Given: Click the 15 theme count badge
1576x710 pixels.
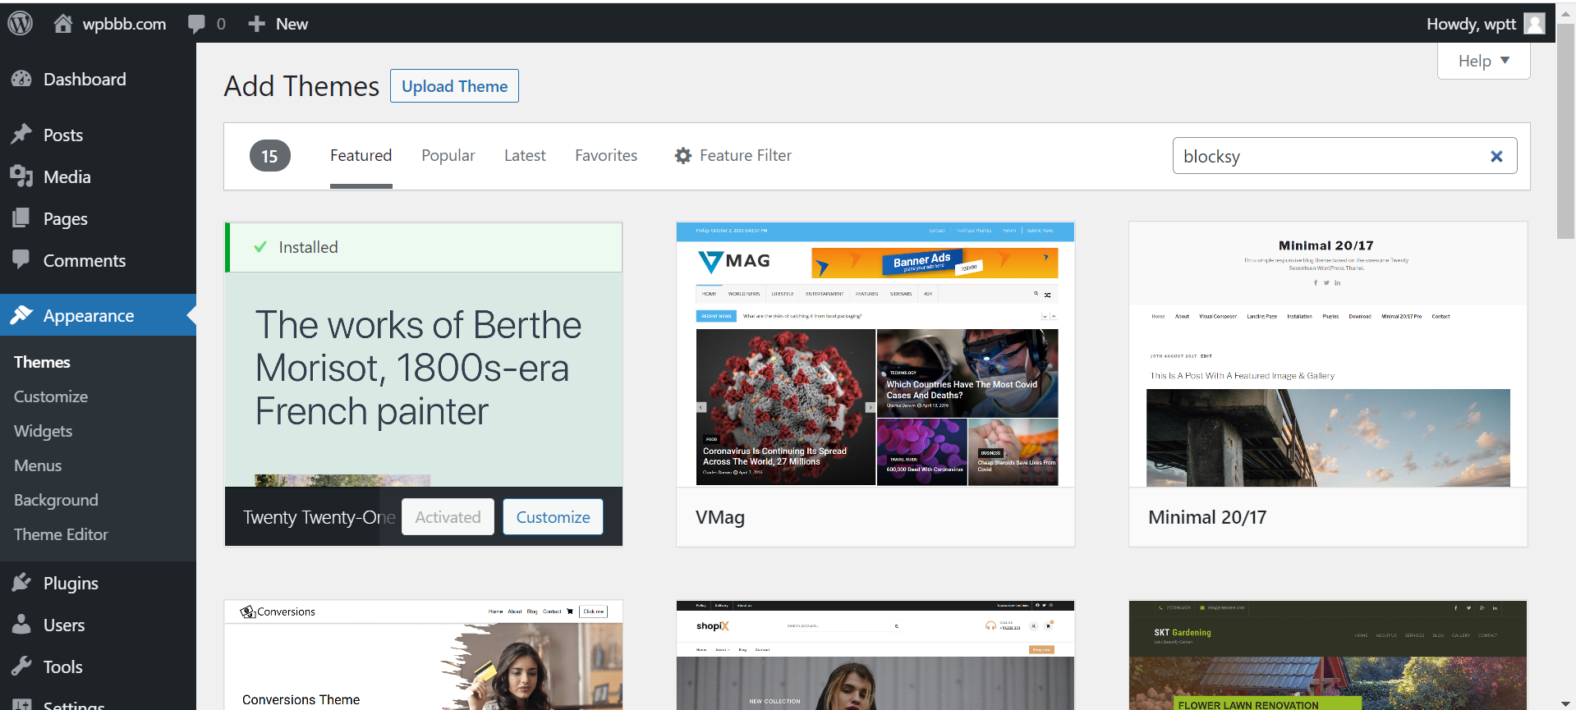Looking at the screenshot, I should pyautogui.click(x=269, y=156).
